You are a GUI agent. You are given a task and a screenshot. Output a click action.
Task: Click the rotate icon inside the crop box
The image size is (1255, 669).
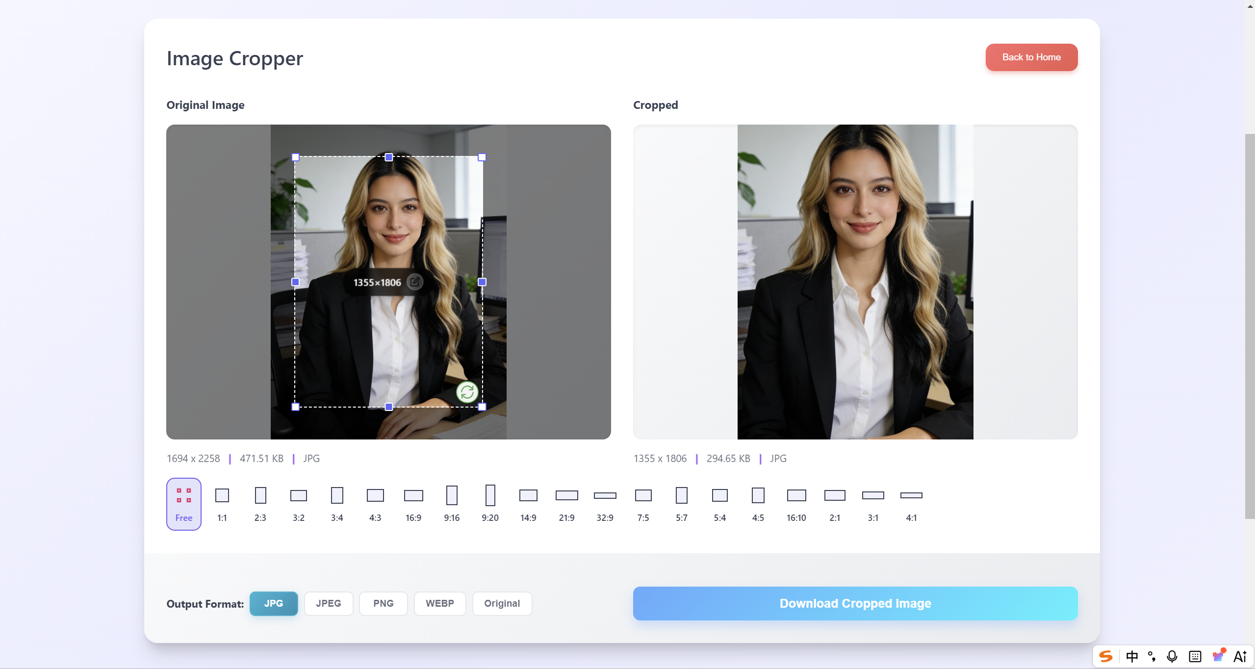coord(467,392)
